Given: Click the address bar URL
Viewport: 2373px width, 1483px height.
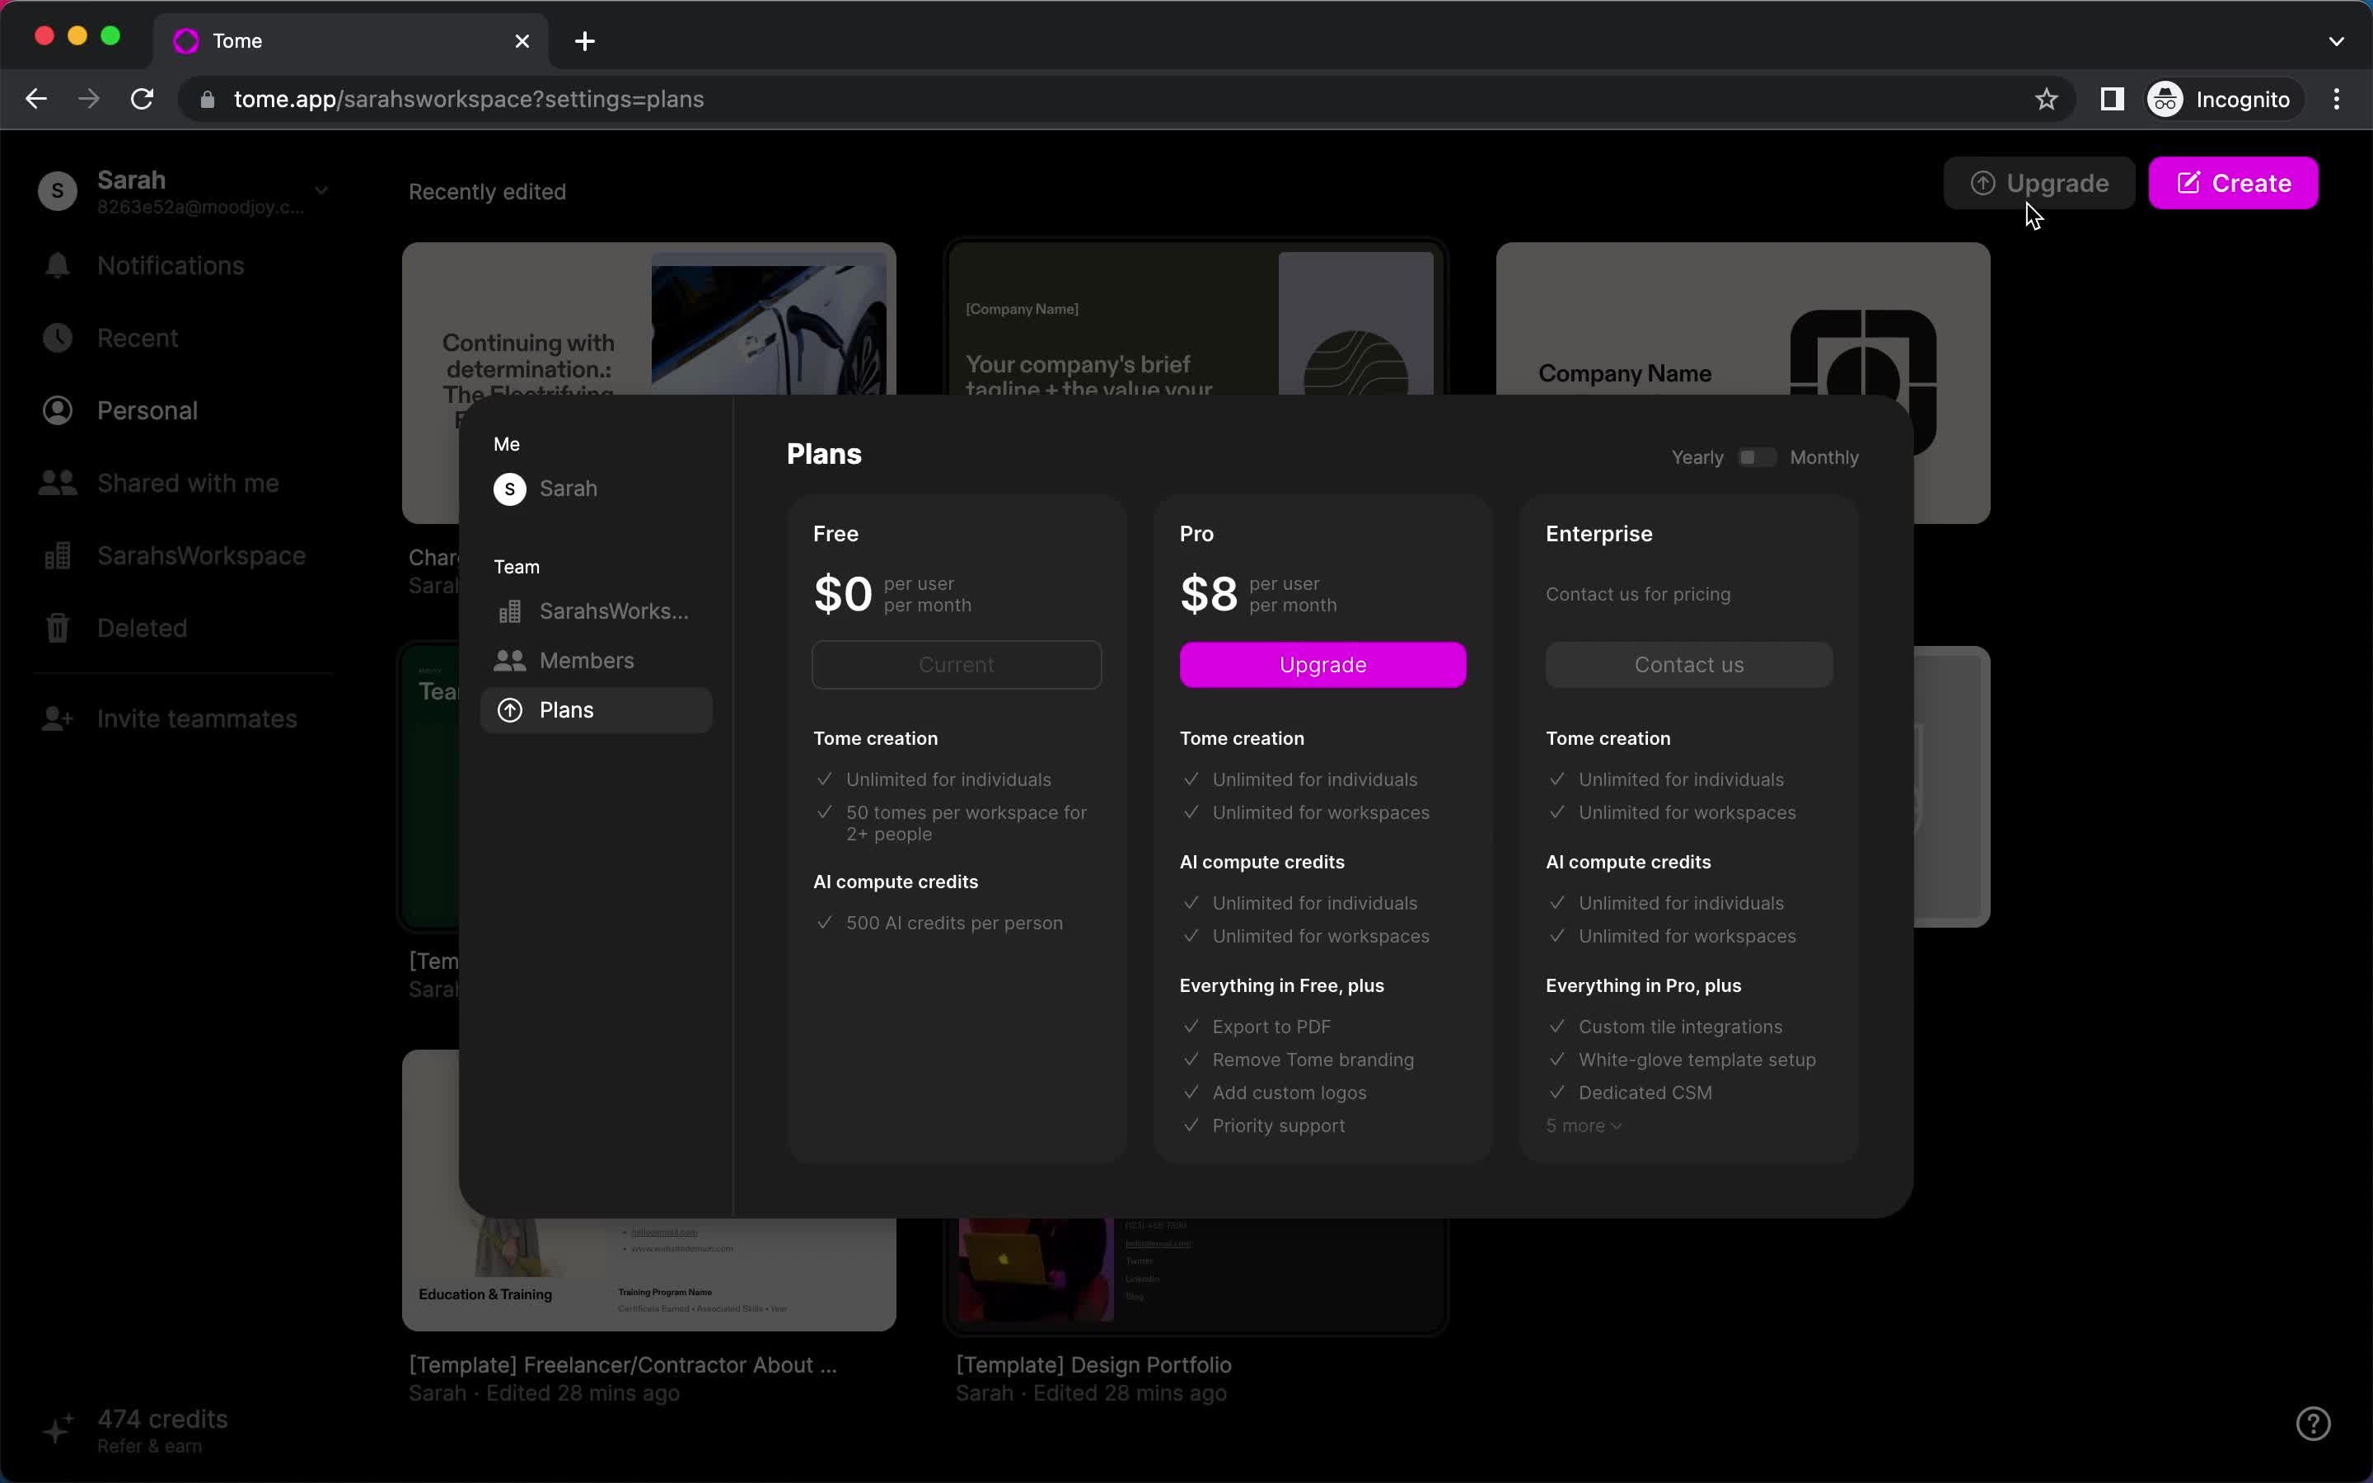Looking at the screenshot, I should [469, 99].
